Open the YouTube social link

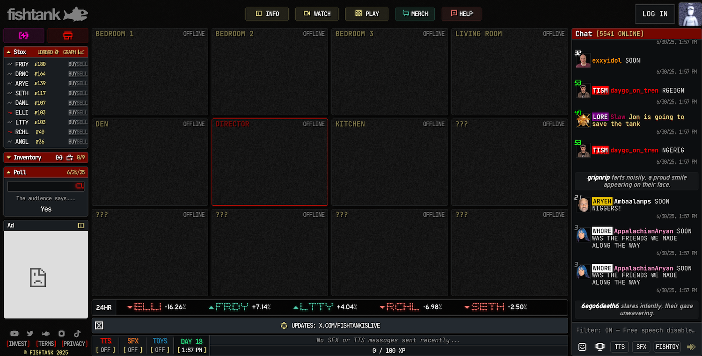tap(15, 334)
